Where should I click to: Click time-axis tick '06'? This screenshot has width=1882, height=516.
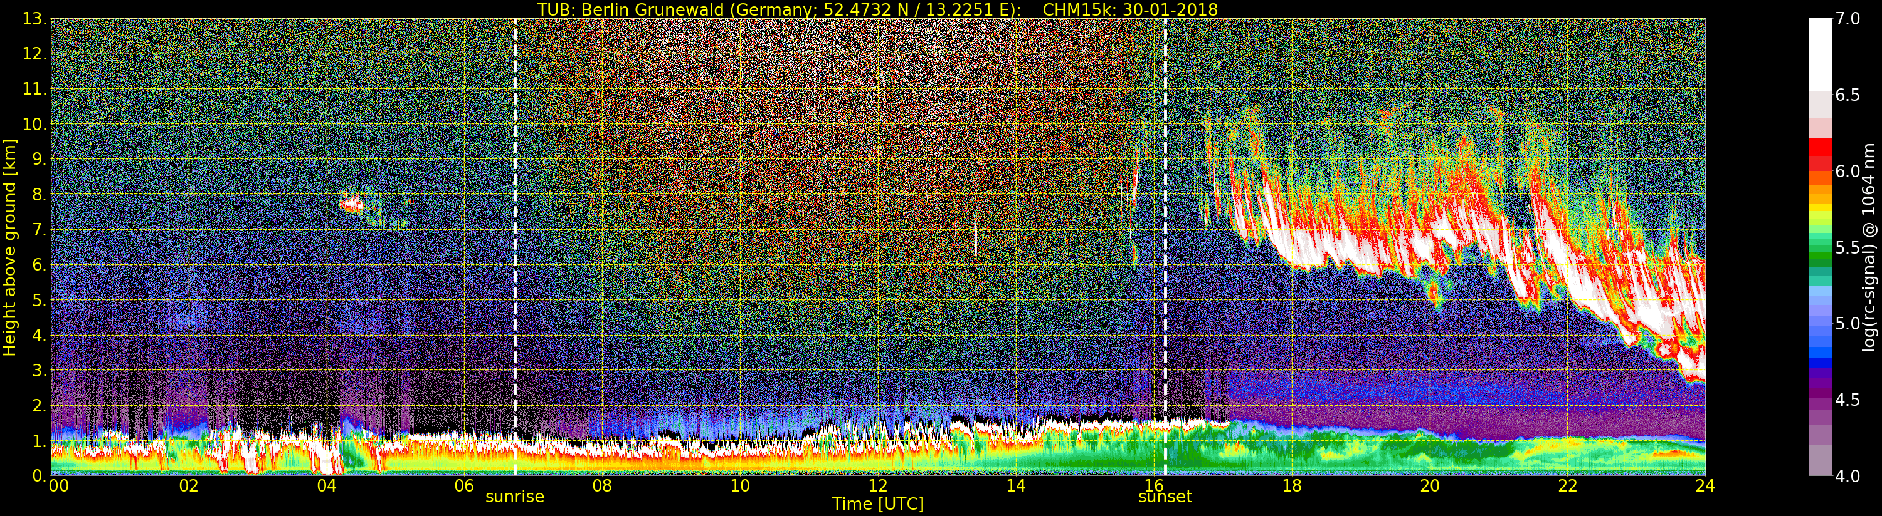(465, 486)
